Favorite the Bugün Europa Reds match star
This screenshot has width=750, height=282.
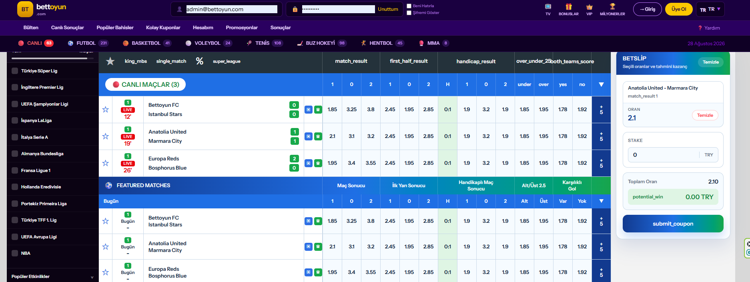point(105,272)
